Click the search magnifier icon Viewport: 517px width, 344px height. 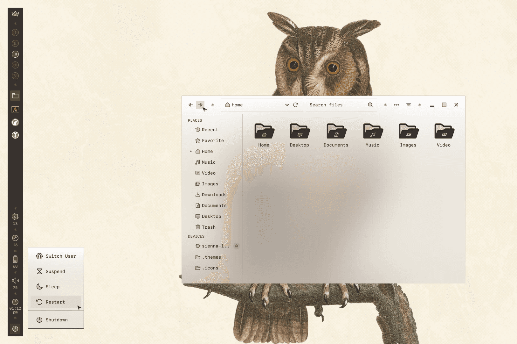(370, 105)
